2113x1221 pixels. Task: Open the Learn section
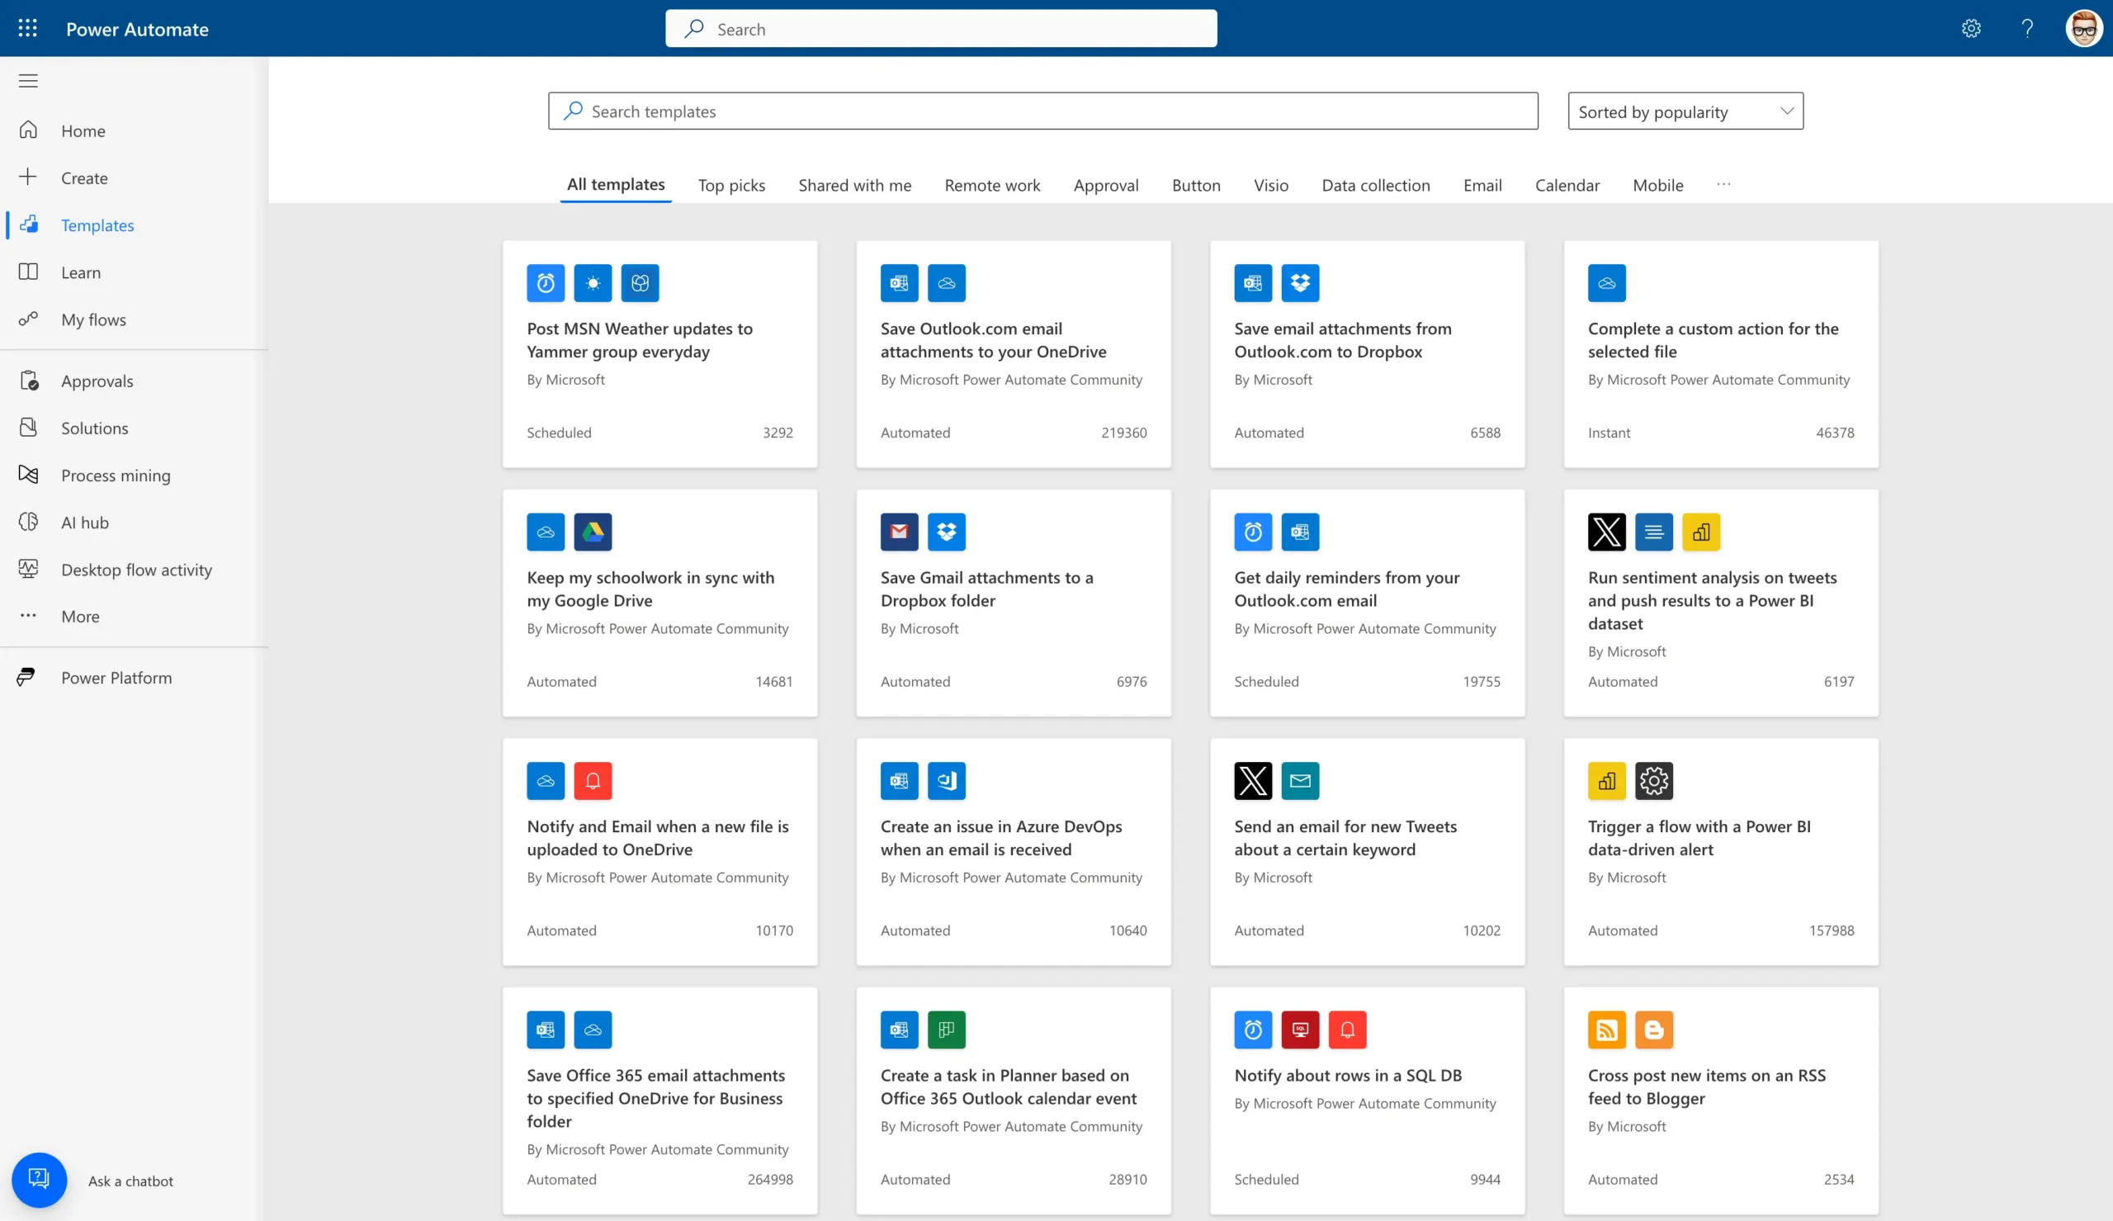pyautogui.click(x=80, y=272)
